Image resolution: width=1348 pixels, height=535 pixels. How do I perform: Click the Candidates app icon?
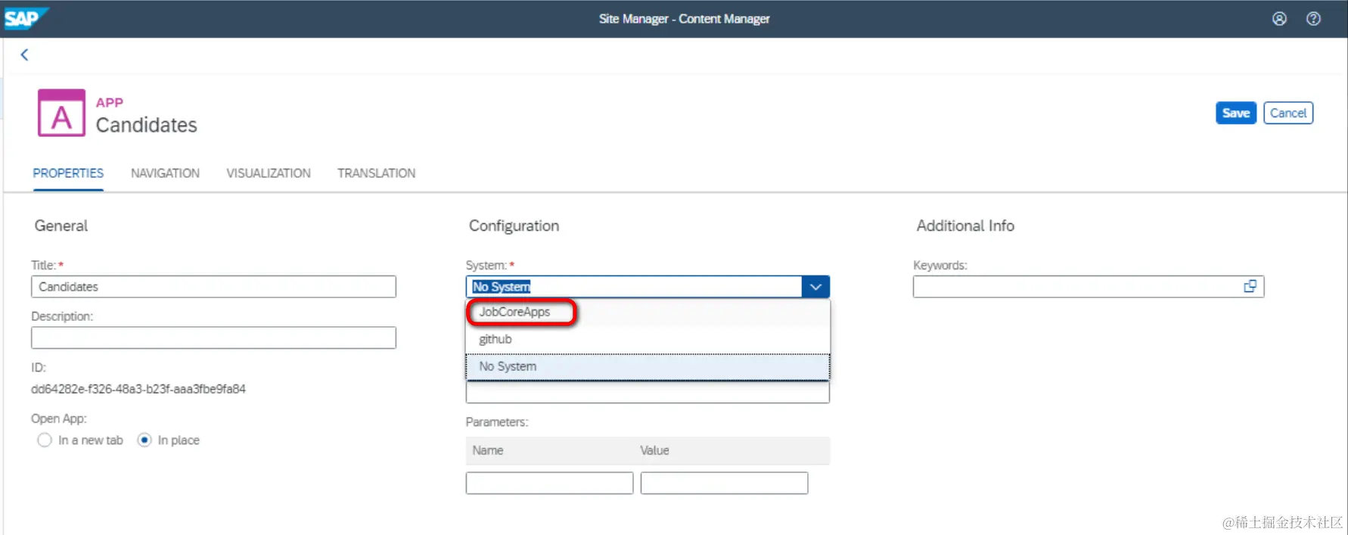point(61,114)
